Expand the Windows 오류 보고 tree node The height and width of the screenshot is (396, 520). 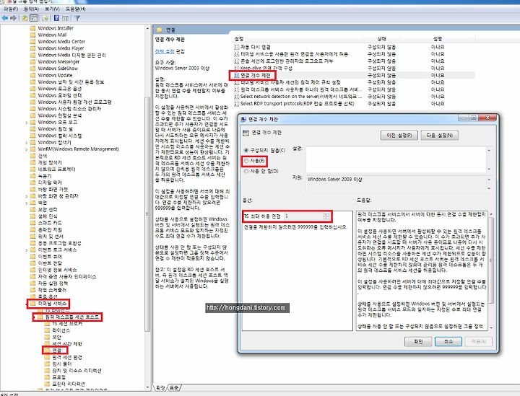[27, 122]
